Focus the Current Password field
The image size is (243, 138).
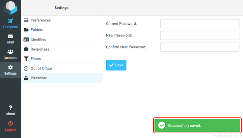(x=199, y=24)
